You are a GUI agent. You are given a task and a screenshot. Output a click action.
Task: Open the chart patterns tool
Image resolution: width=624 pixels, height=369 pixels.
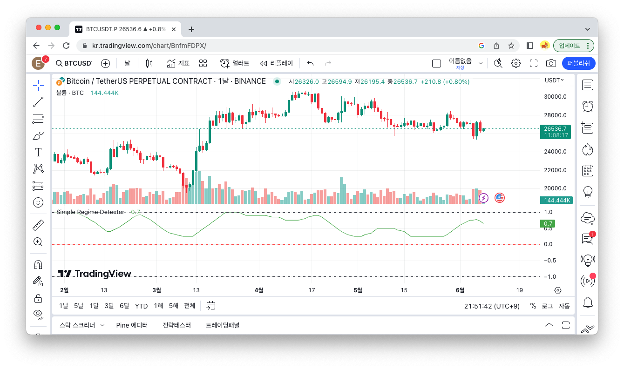(x=38, y=169)
